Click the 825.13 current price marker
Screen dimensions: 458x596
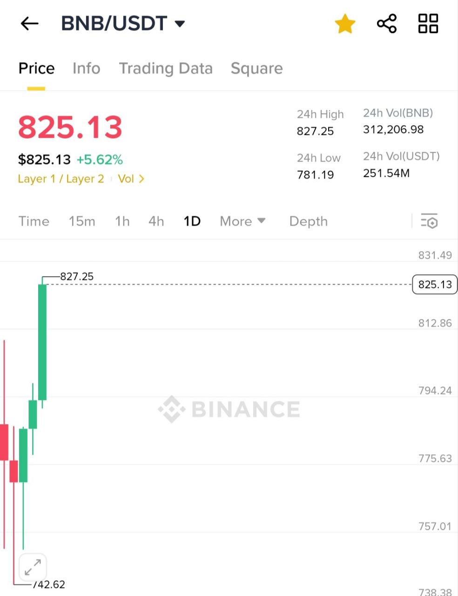[435, 284]
